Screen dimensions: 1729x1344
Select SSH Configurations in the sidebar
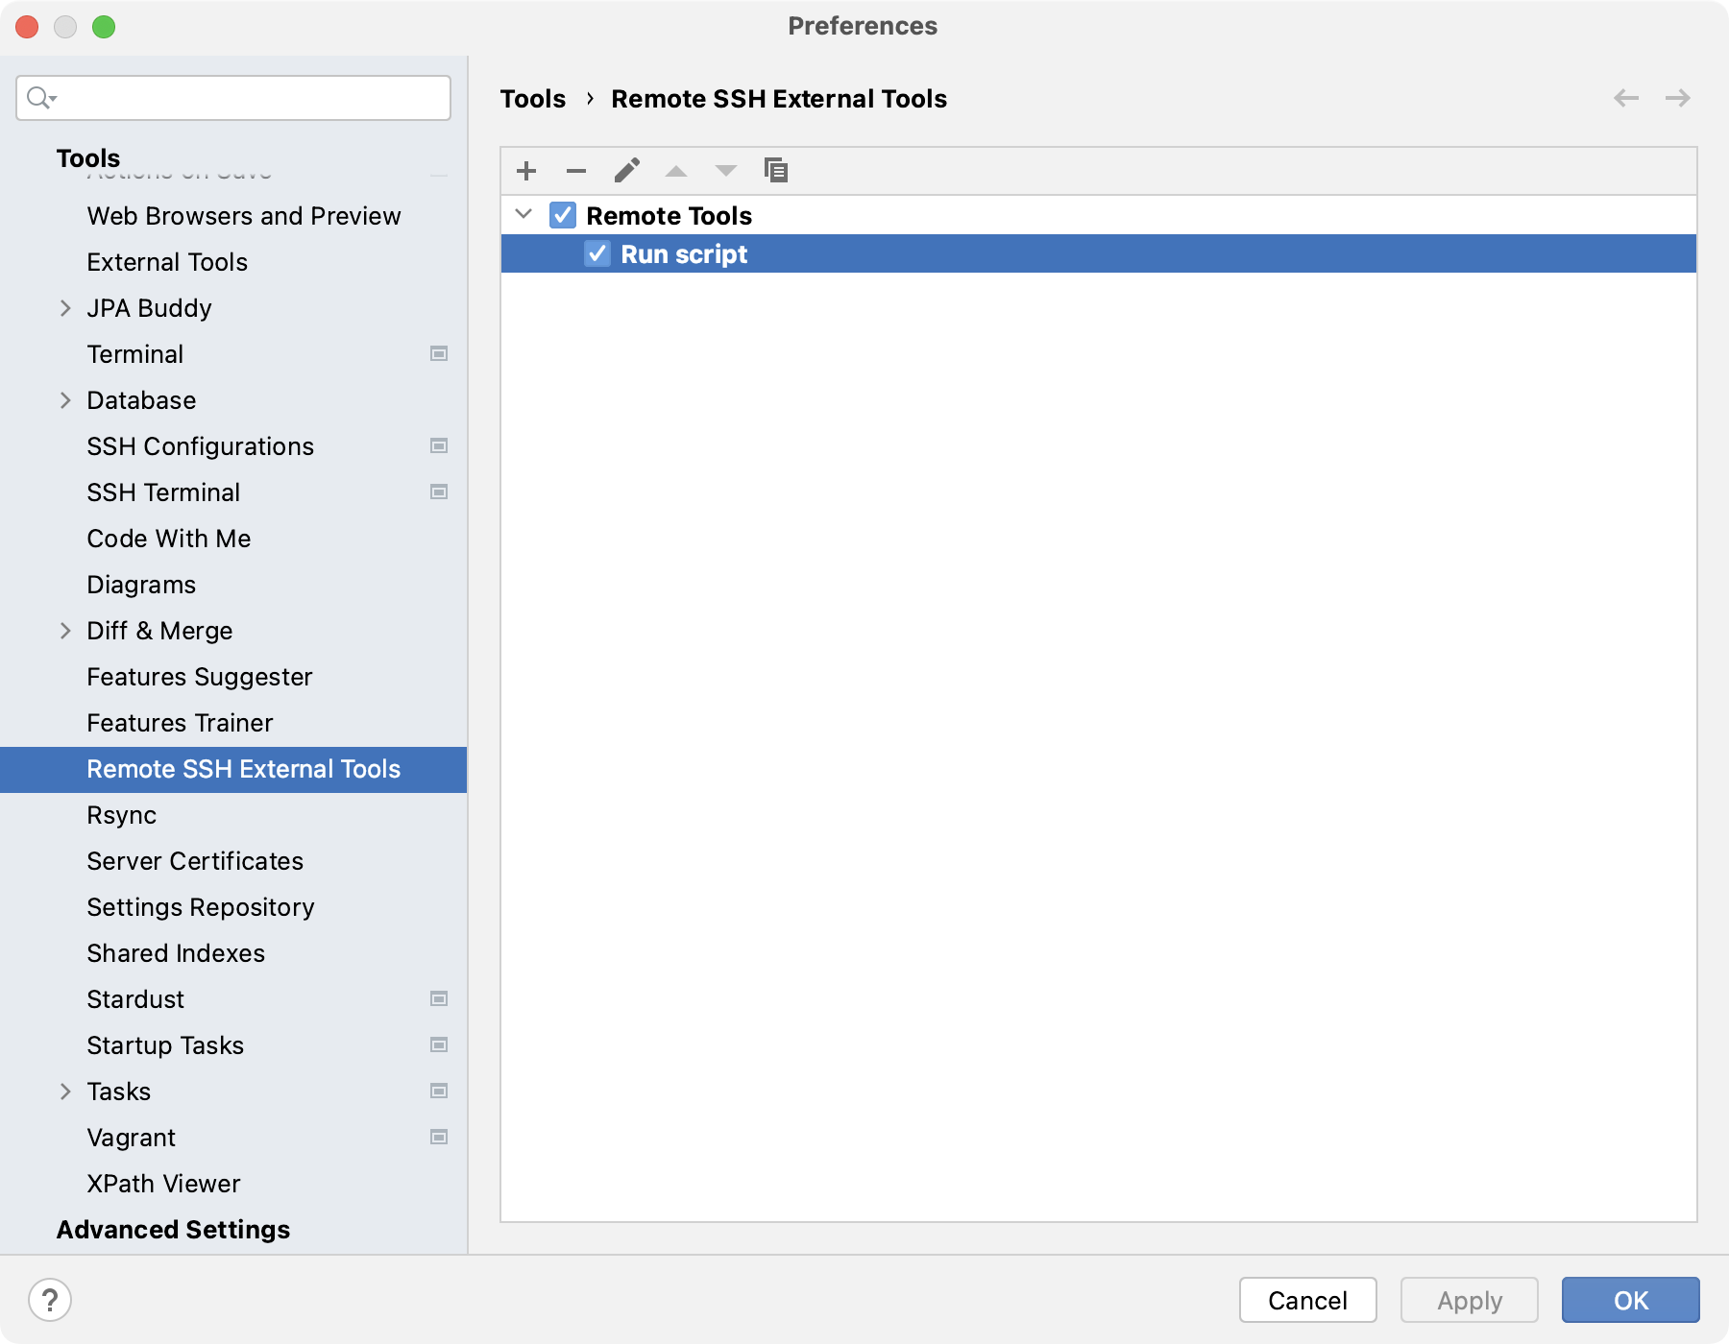[x=200, y=445]
